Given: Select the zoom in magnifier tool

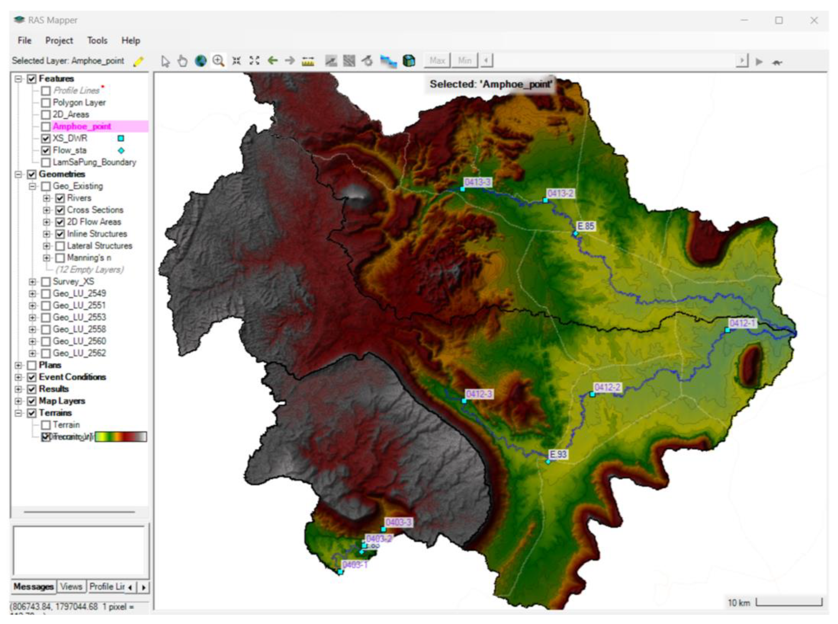Looking at the screenshot, I should point(218,61).
